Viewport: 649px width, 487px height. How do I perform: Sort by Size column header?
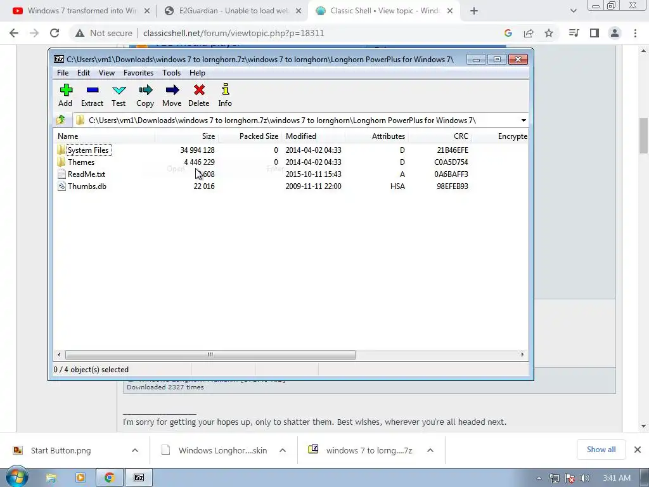[x=187, y=136]
